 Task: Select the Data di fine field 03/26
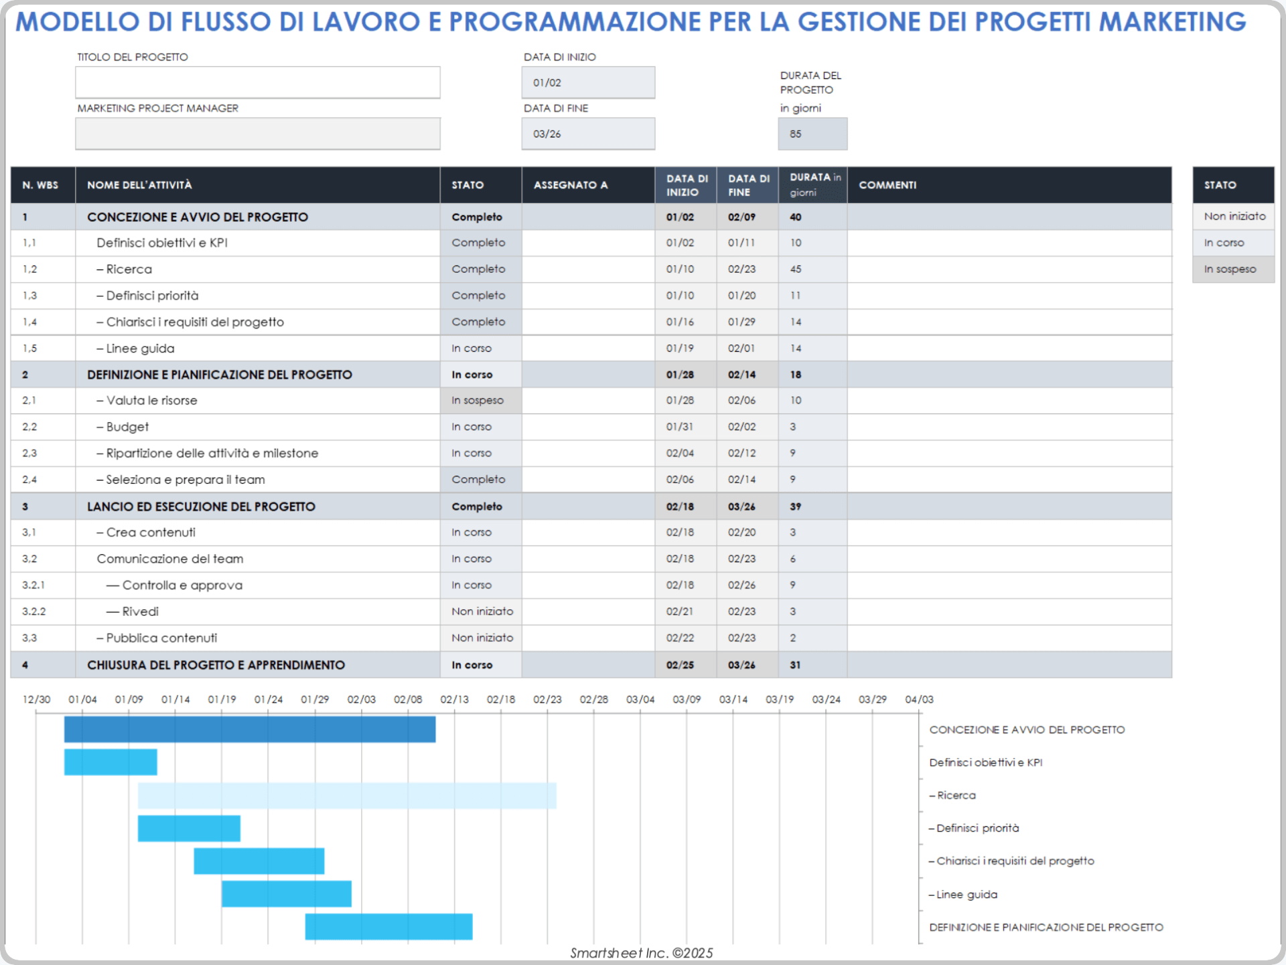click(588, 133)
